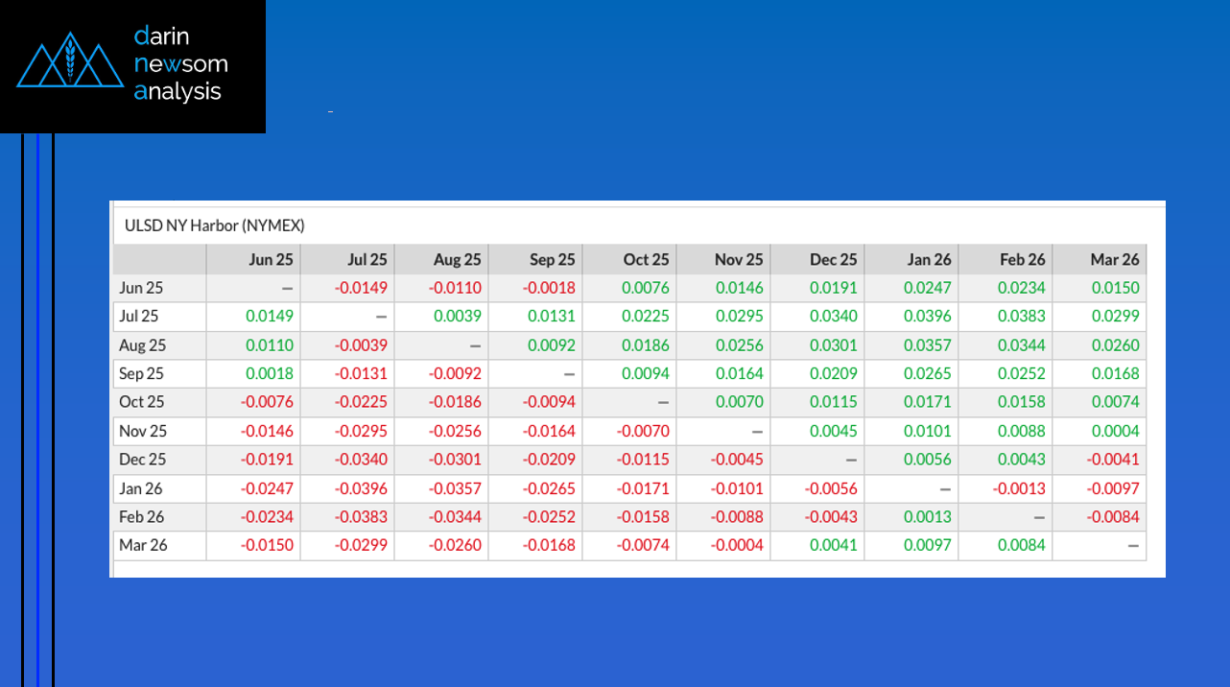Click the 0.0013 value in Feb 26 row
The width and height of the screenshot is (1230, 687).
(x=928, y=517)
